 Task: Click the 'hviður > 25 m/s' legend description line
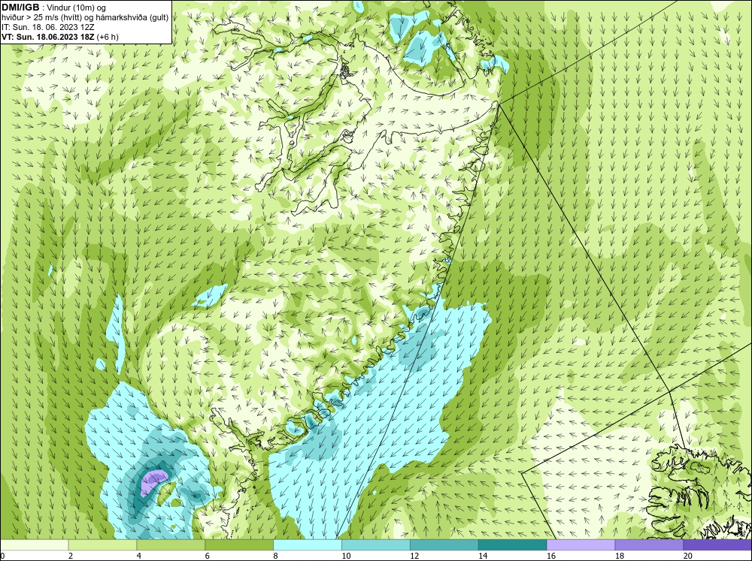[x=85, y=17]
